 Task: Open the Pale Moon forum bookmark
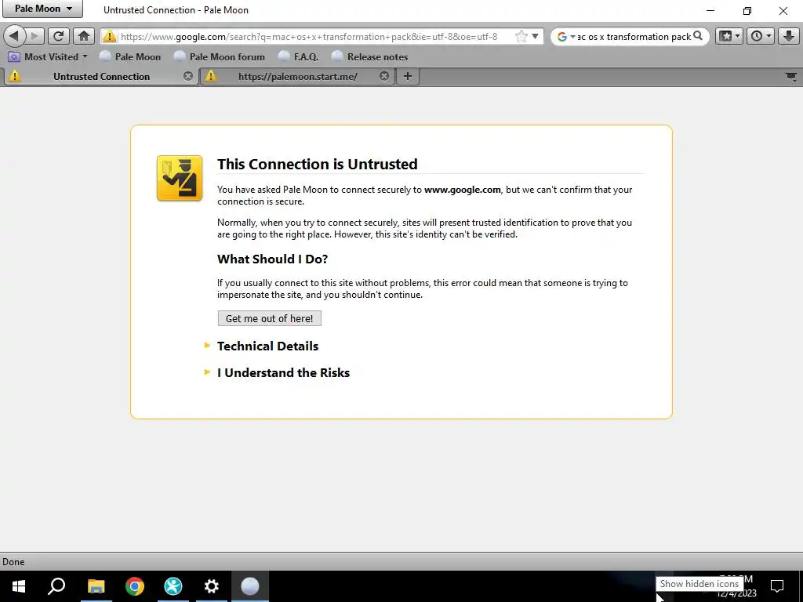click(220, 56)
